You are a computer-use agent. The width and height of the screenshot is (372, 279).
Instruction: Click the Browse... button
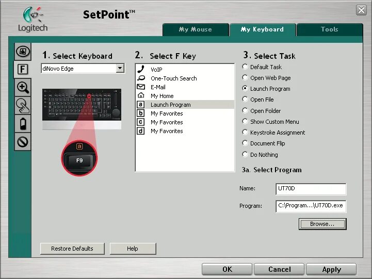(x=322, y=224)
